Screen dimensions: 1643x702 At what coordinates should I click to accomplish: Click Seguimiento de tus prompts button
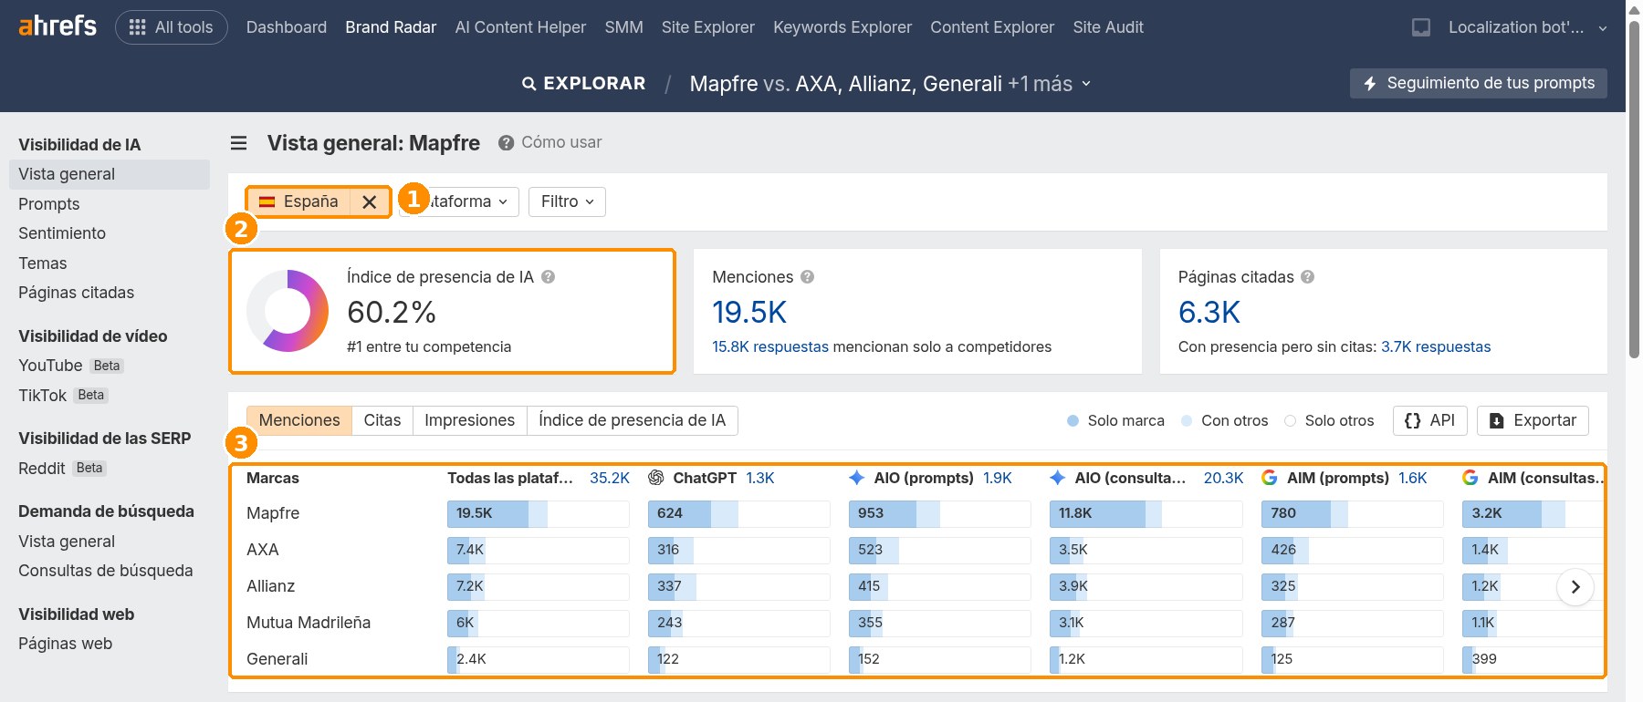tap(1479, 83)
